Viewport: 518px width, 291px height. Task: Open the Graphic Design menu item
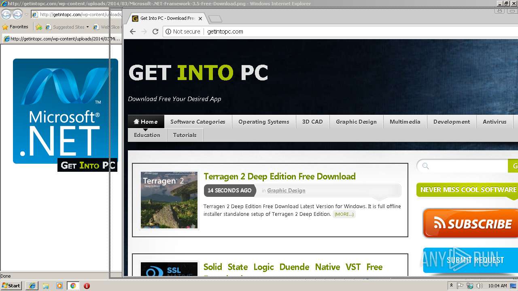click(356, 122)
